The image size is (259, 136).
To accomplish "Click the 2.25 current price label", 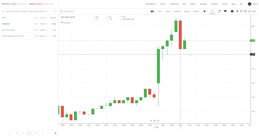I will pos(253,40).
